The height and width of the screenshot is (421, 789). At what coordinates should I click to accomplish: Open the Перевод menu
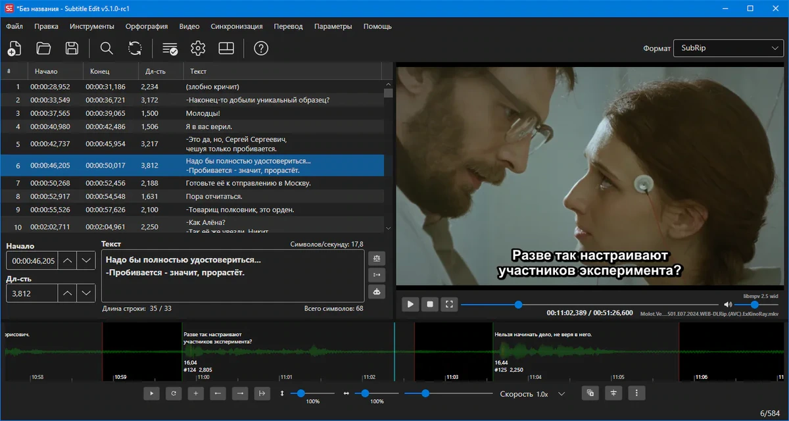pos(289,26)
